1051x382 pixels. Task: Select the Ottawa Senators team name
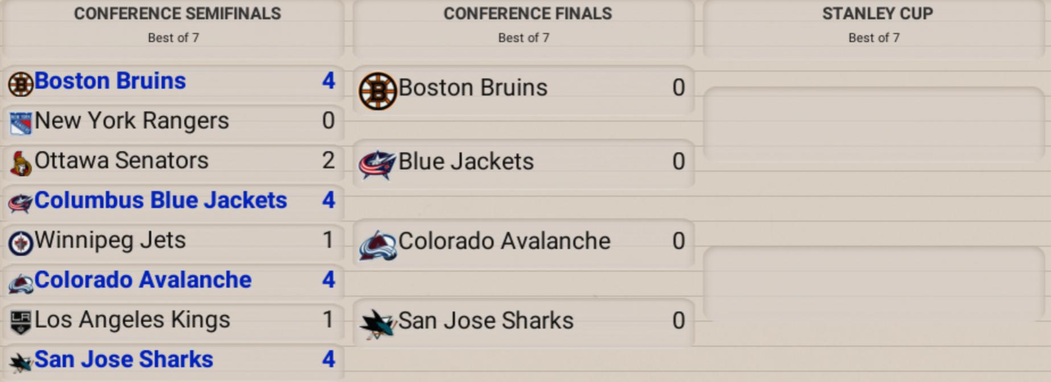pos(121,161)
